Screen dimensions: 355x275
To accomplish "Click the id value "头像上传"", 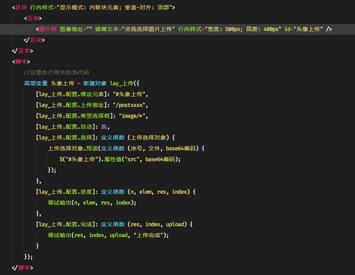I will (x=308, y=29).
